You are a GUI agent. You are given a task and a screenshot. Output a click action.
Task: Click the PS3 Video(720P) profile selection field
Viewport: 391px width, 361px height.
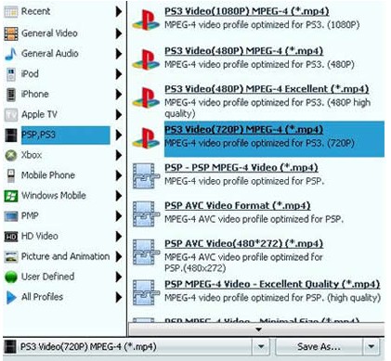click(x=128, y=346)
